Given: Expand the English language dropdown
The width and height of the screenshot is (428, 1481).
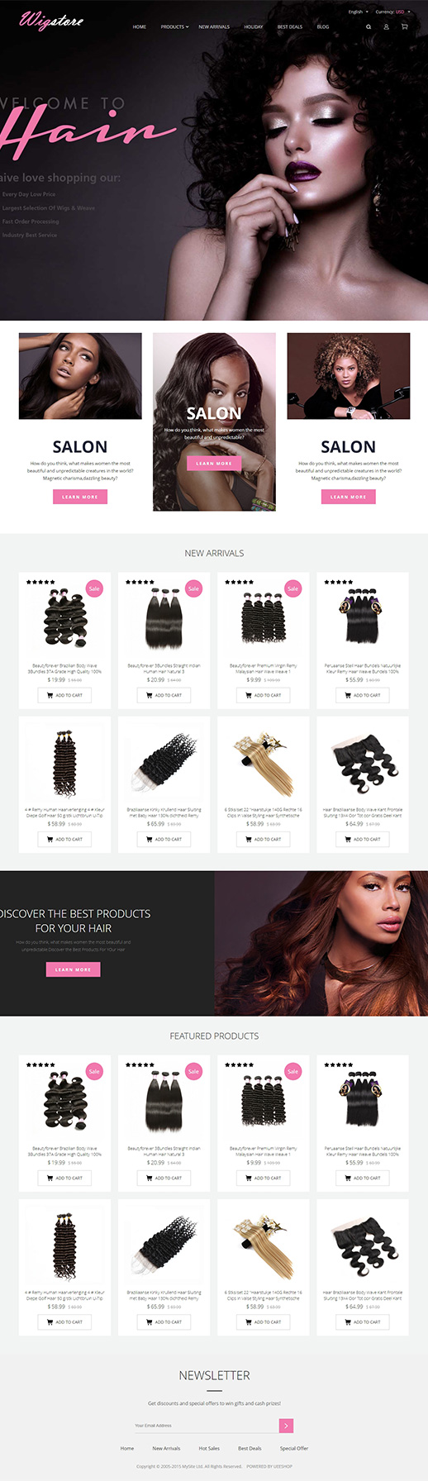Looking at the screenshot, I should pos(358,12).
